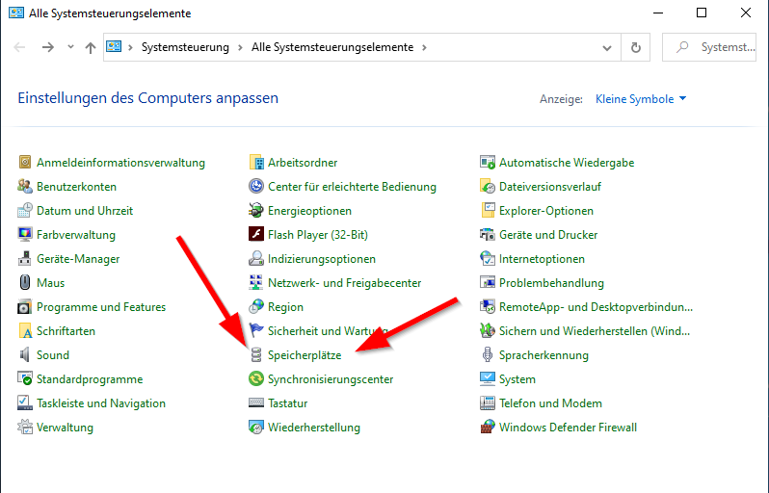Open the Energieoptionen icon
Viewport: 769px width, 493px height.
point(256,210)
